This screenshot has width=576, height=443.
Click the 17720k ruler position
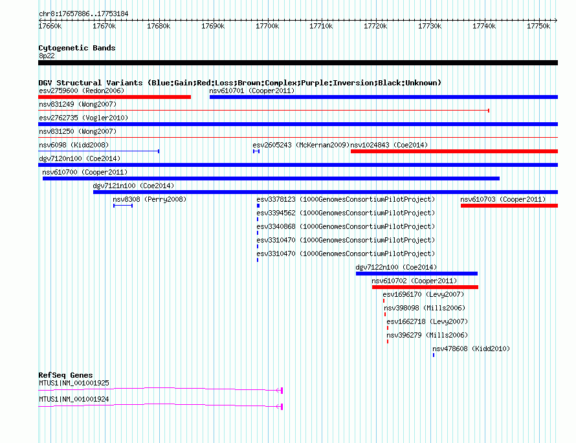376,26
